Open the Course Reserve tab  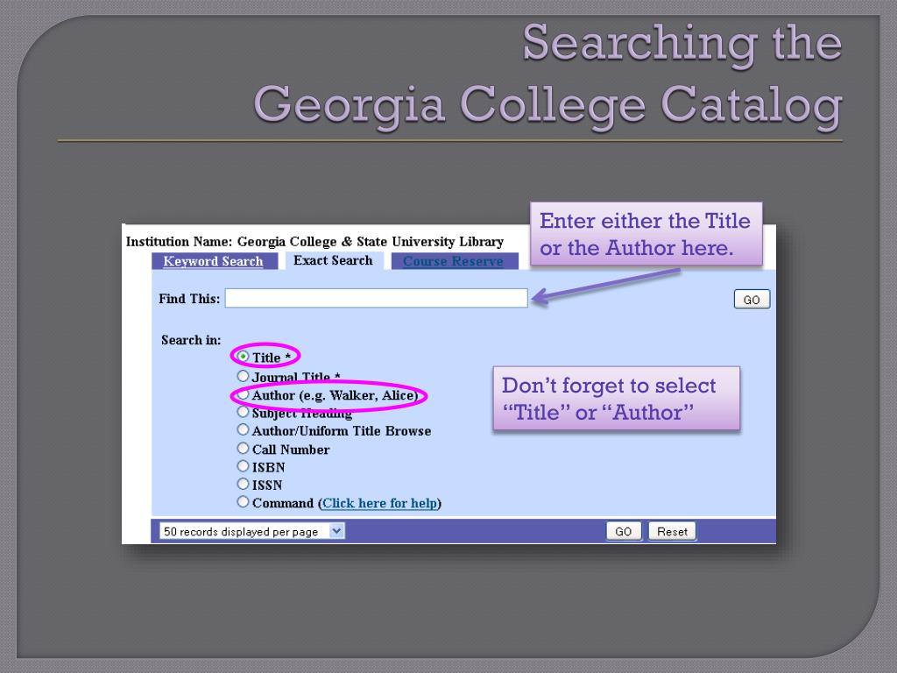(x=454, y=261)
